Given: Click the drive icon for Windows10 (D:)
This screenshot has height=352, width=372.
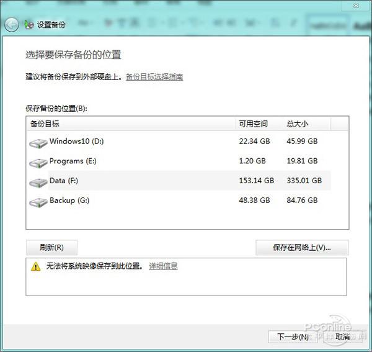Looking at the screenshot, I should pos(38,143).
